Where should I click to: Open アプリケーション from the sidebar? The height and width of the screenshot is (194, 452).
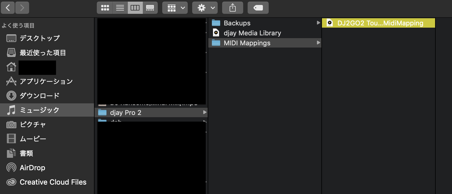[46, 81]
